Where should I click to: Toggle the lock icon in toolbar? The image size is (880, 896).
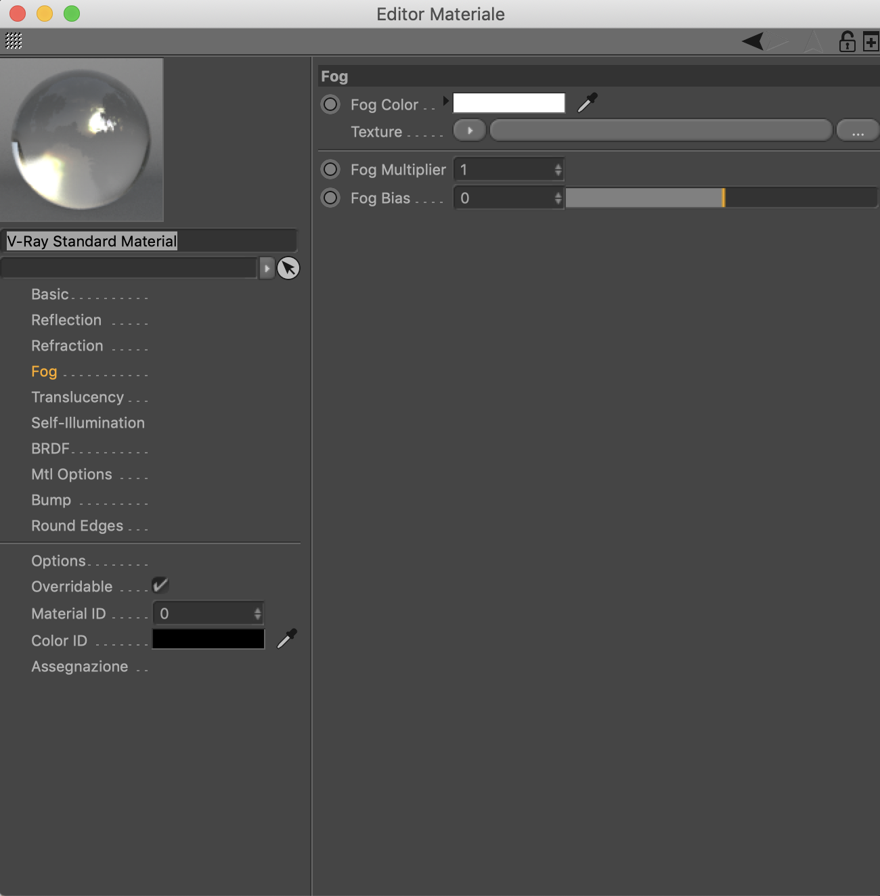847,41
